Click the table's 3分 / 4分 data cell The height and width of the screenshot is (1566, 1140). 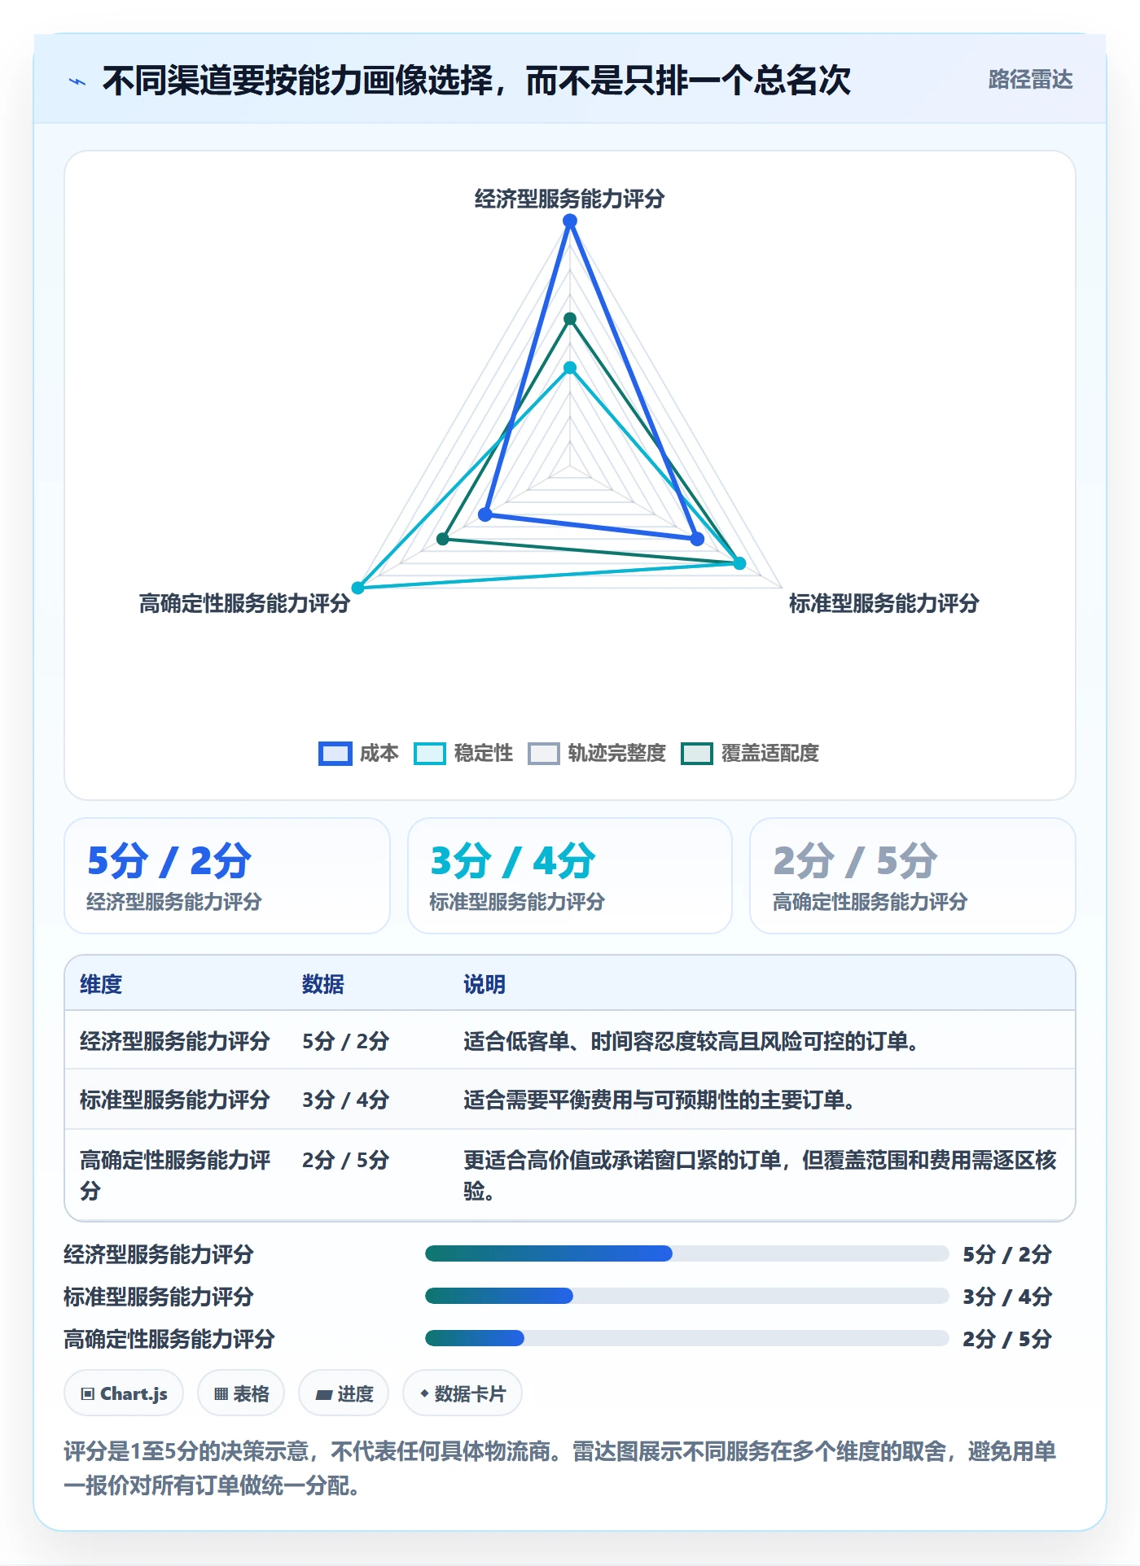(x=345, y=1100)
